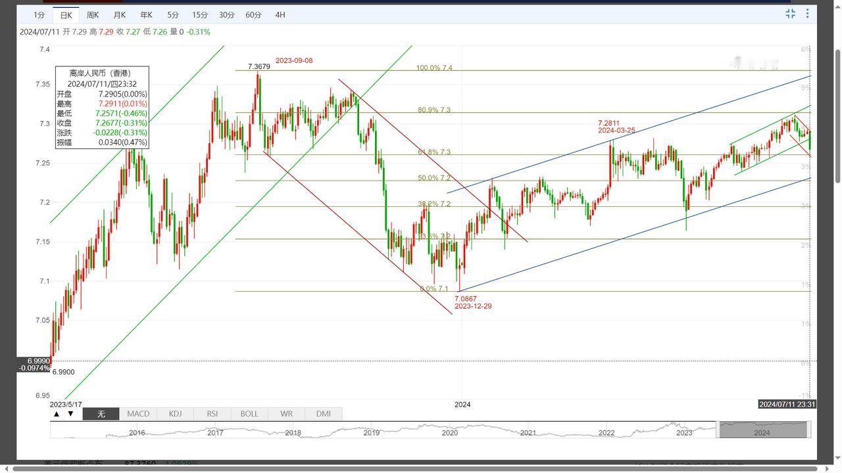This screenshot has width=842, height=473.
Task: Click the 振幅 0.0340(0.47%) row
Action: tap(102, 142)
